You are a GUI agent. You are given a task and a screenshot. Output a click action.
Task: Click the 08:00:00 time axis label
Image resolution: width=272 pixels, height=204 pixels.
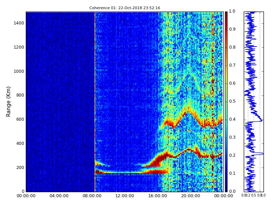pyautogui.click(x=92, y=196)
